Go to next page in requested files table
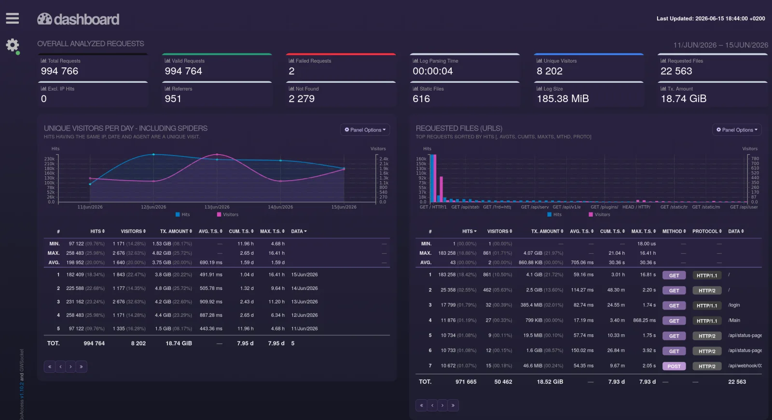The height and width of the screenshot is (420, 772). (442, 405)
